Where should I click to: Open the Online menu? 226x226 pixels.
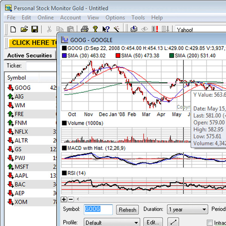(x=46, y=18)
